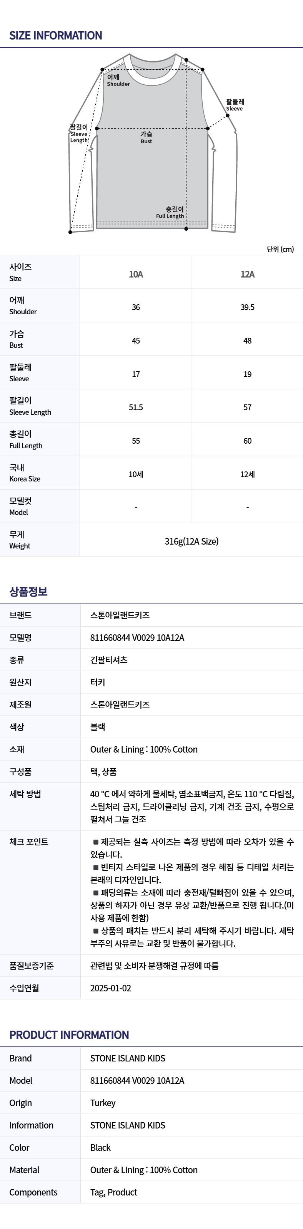Select the 10A size column header

(x=136, y=274)
